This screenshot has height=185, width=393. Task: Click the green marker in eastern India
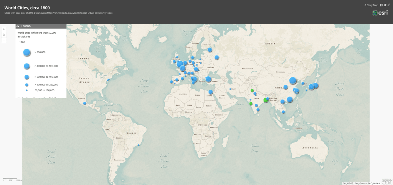point(266,100)
